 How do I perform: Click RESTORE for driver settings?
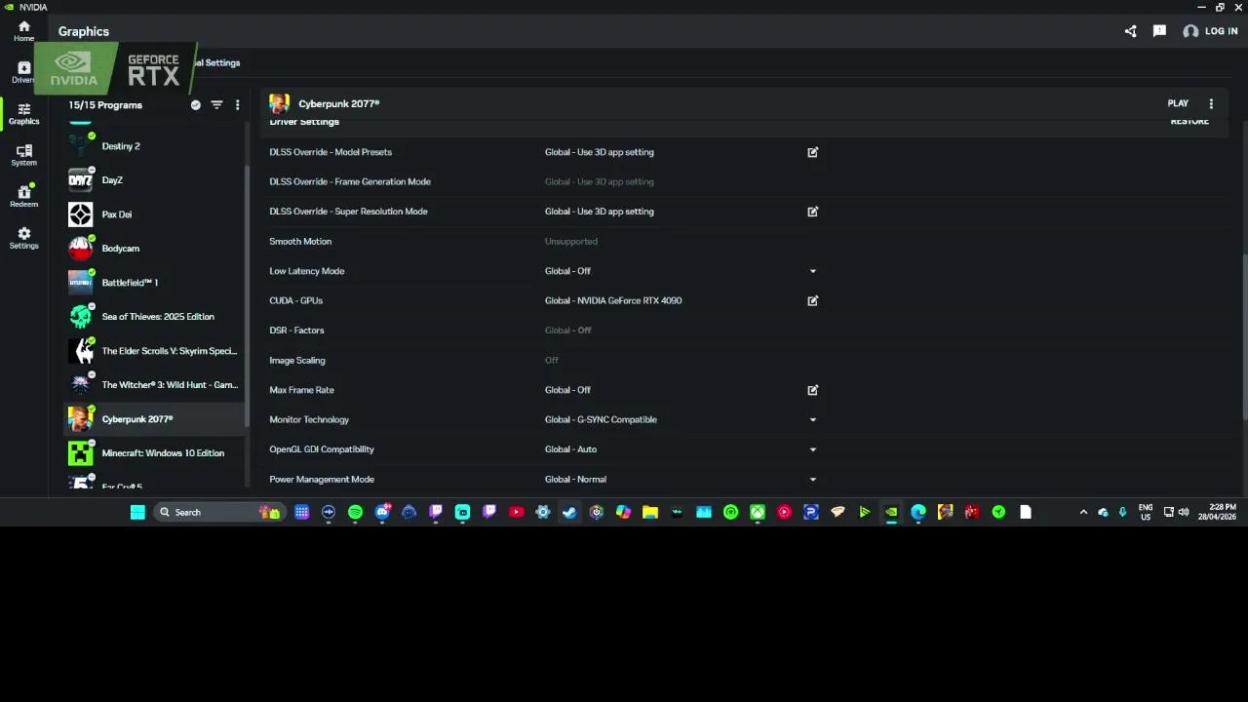coord(1189,122)
